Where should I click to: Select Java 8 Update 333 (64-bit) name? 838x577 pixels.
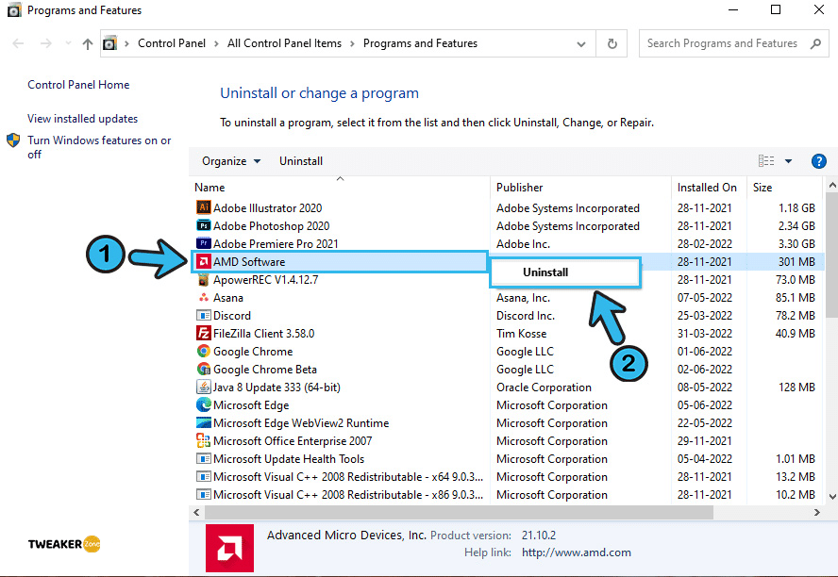pos(277,387)
